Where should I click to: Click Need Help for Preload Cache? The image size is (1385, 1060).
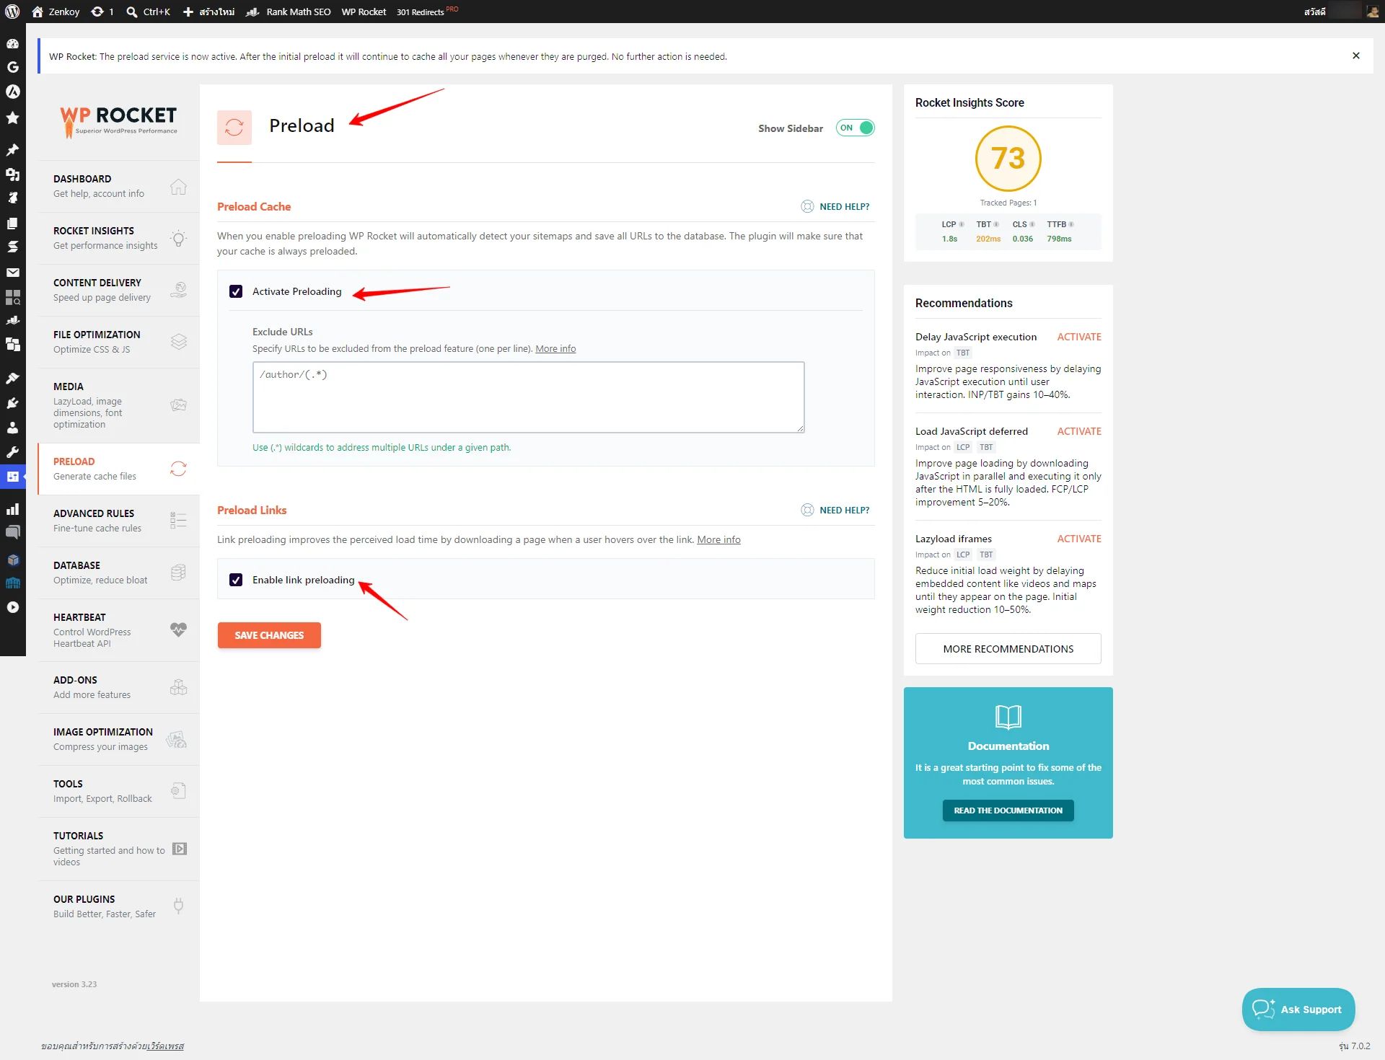835,207
